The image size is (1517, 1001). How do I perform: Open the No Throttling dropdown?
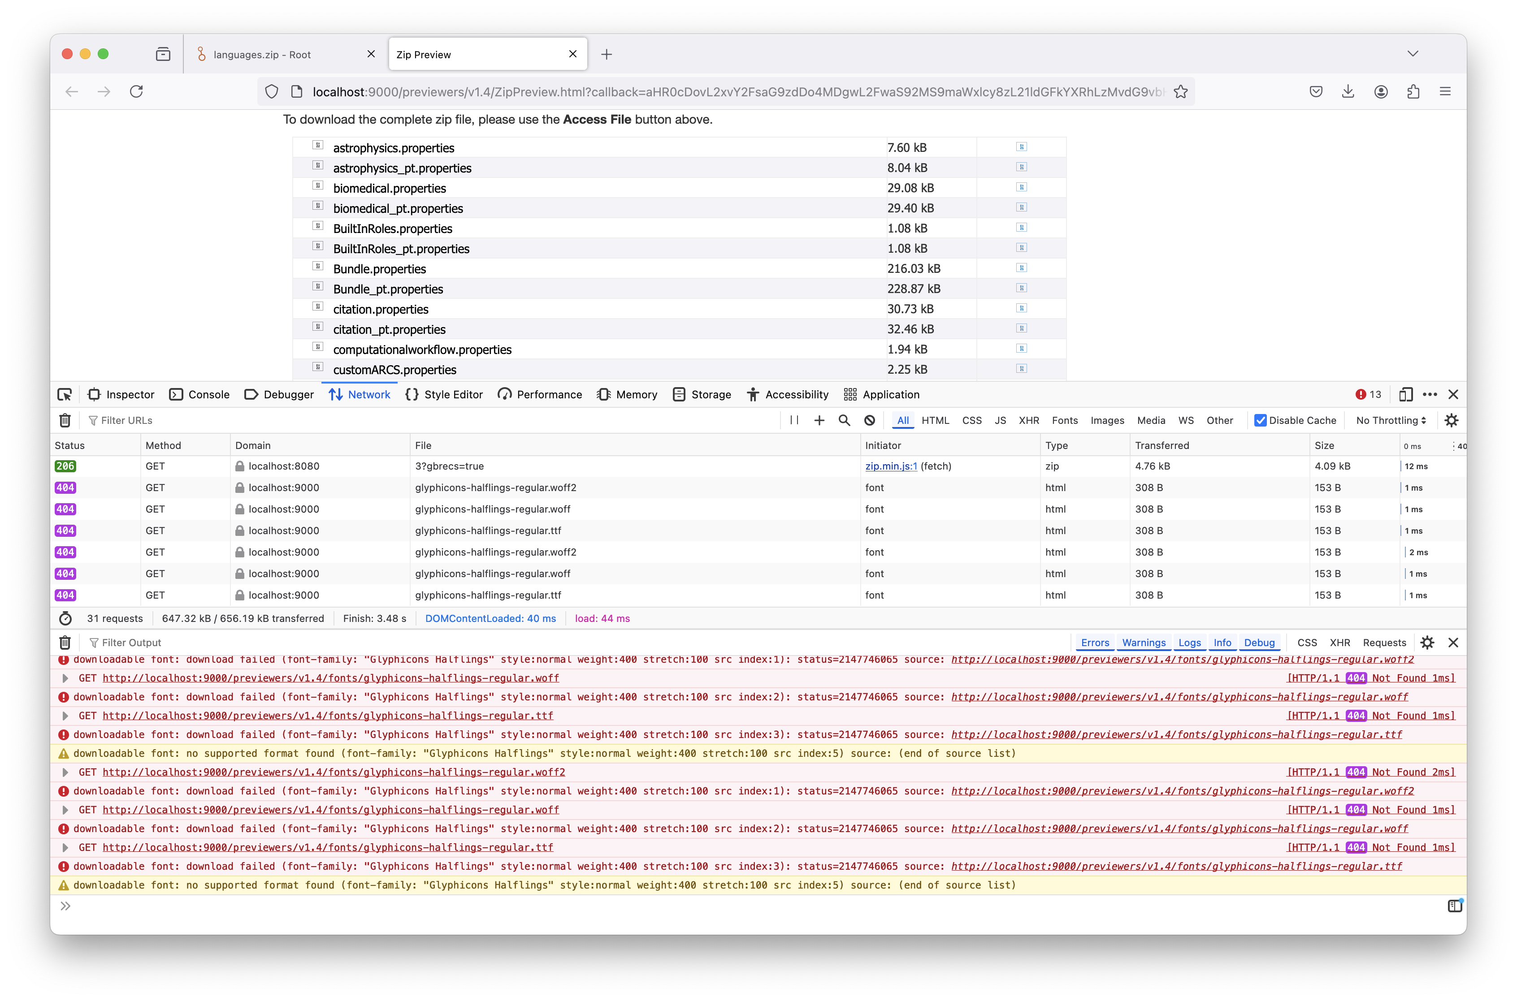pyautogui.click(x=1391, y=420)
